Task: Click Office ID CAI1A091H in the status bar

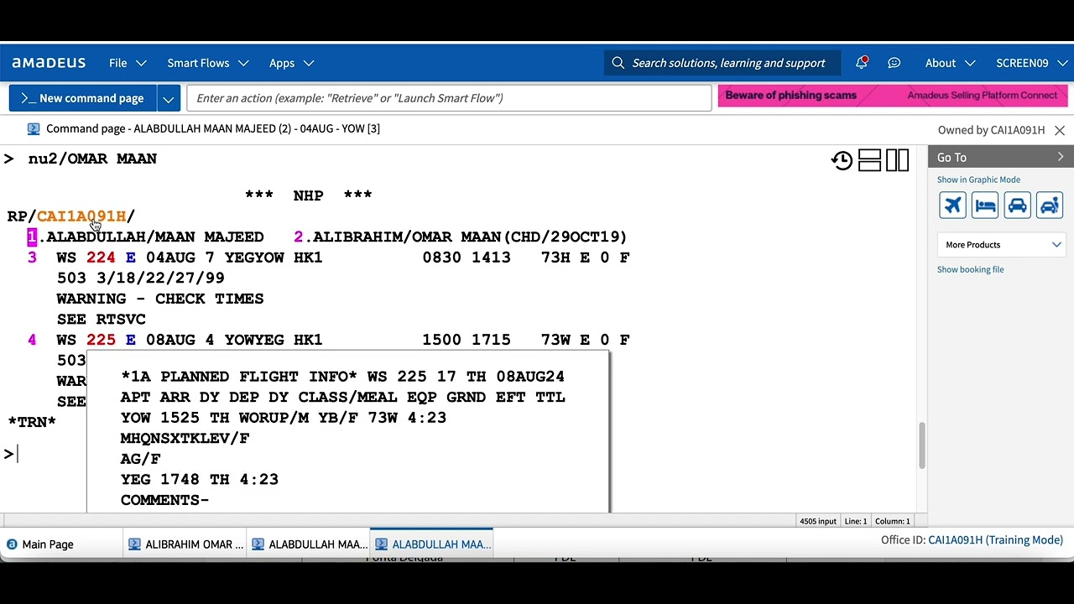Action: pyautogui.click(x=995, y=540)
